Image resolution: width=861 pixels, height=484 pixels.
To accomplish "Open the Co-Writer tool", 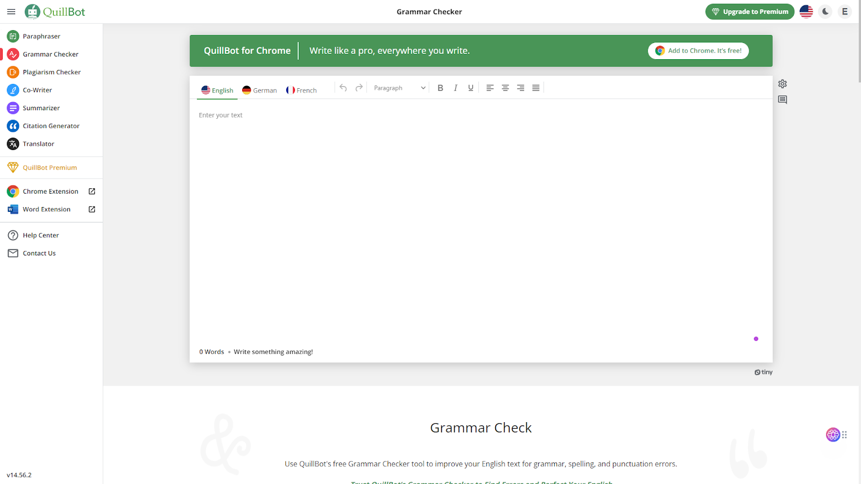I will click(x=51, y=90).
